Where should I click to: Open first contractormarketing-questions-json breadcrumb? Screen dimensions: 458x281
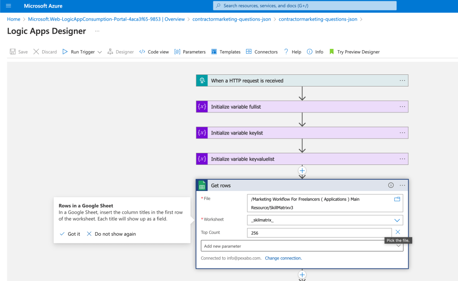point(232,19)
